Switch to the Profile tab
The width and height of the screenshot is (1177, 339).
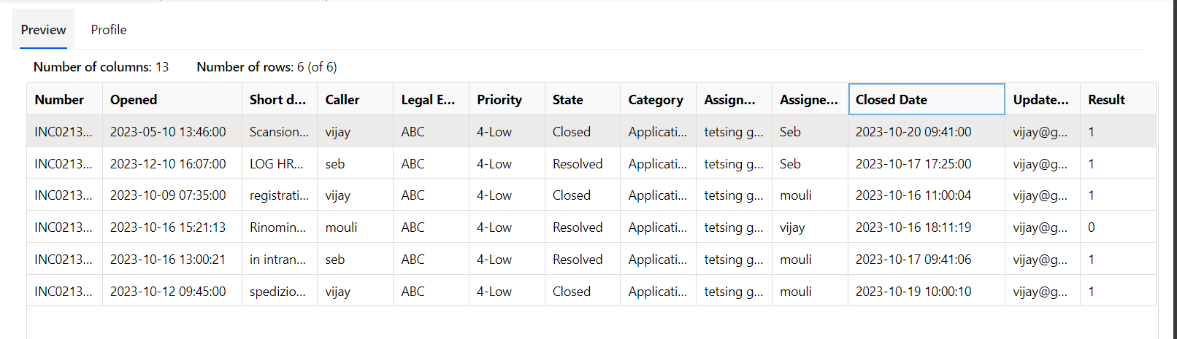[x=109, y=30]
